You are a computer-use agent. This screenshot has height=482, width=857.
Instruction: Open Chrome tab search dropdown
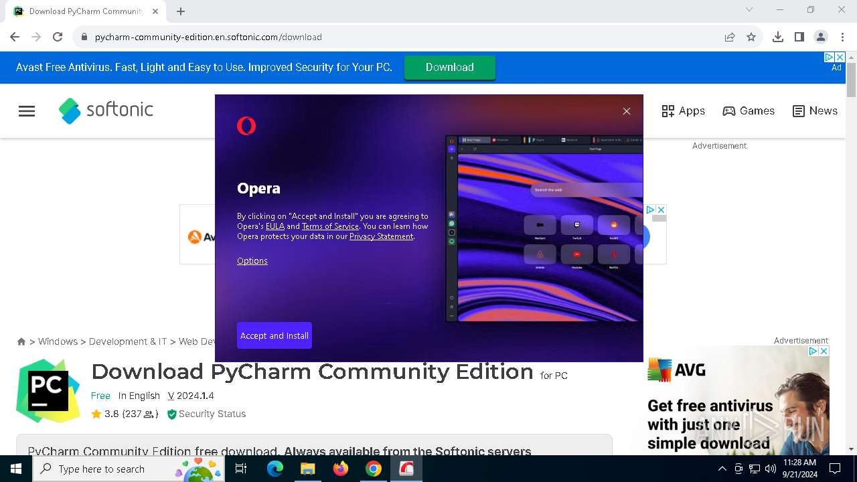[749, 9]
